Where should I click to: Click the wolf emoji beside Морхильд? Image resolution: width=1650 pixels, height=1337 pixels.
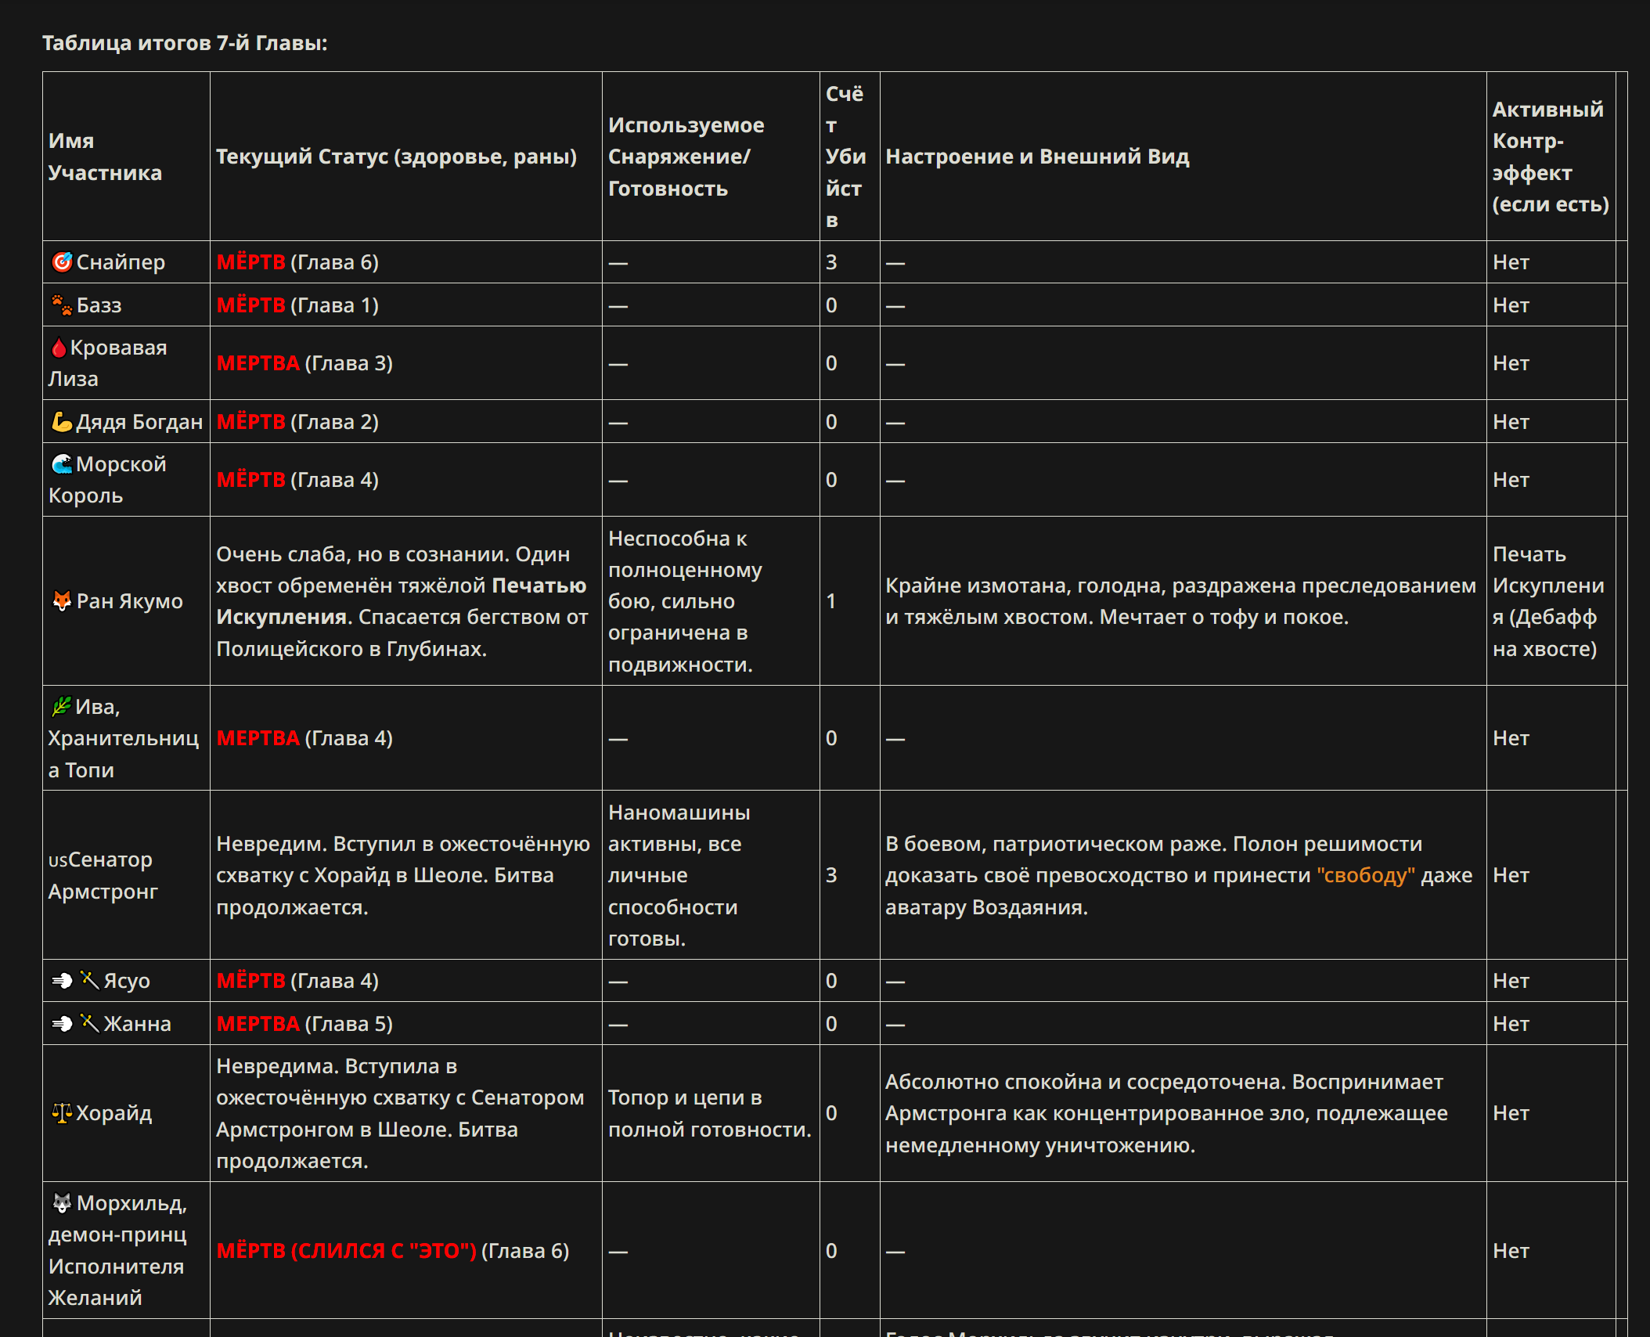tap(62, 1202)
